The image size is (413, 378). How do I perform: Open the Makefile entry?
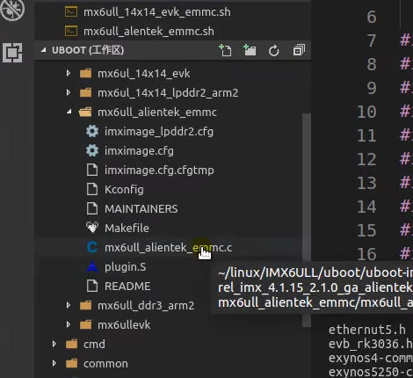tap(127, 229)
